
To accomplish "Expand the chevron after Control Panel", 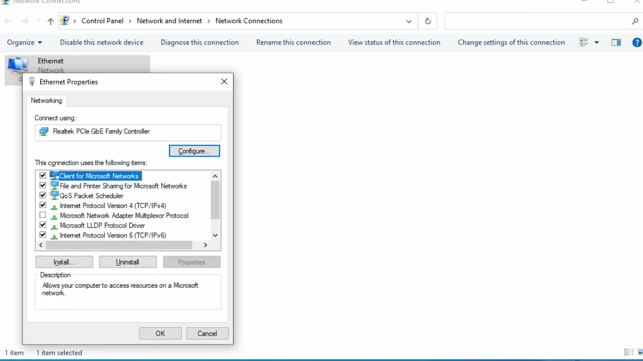I will tap(130, 21).
